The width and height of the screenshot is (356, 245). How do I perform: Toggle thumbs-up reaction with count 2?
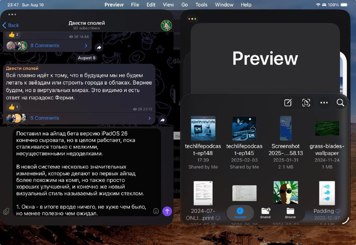tap(14, 35)
